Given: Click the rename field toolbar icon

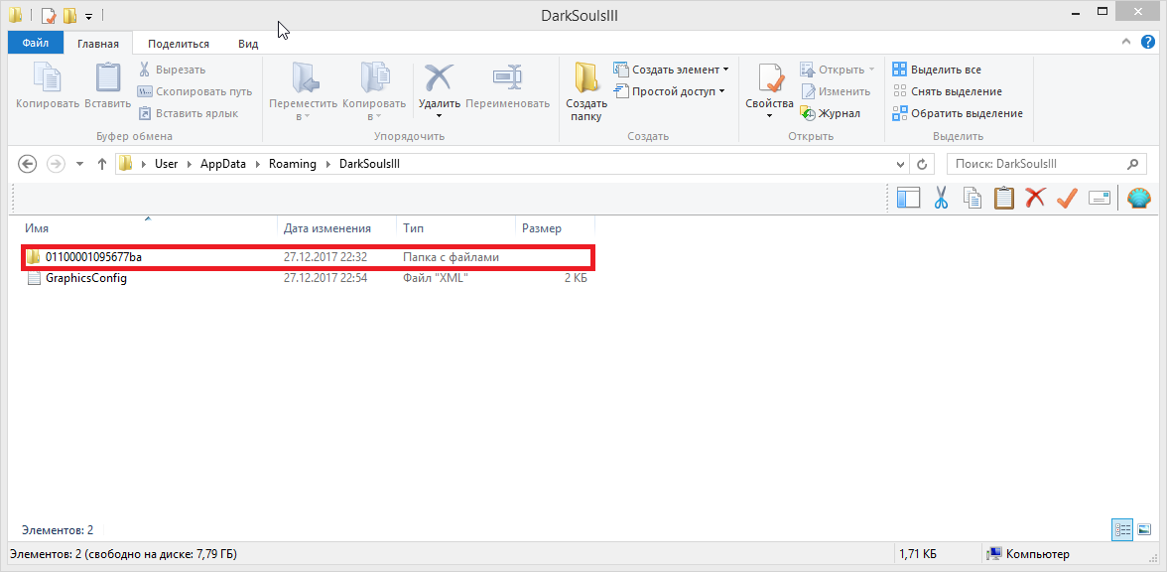Looking at the screenshot, I should coord(1100,198).
